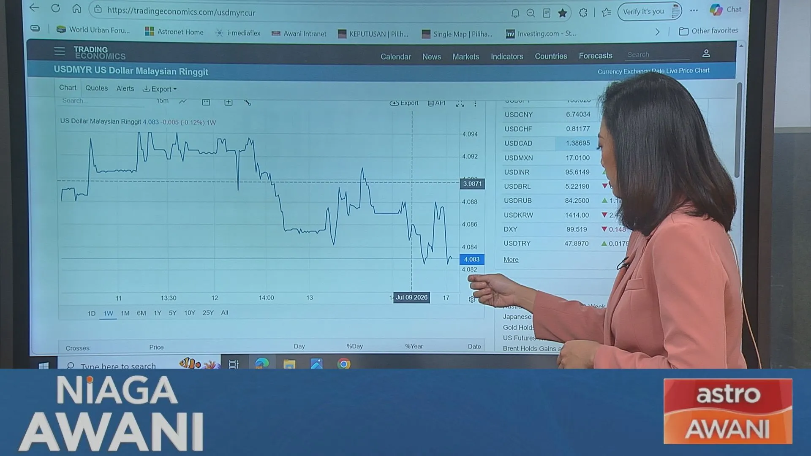Open File Explorer in taskbar

point(289,364)
